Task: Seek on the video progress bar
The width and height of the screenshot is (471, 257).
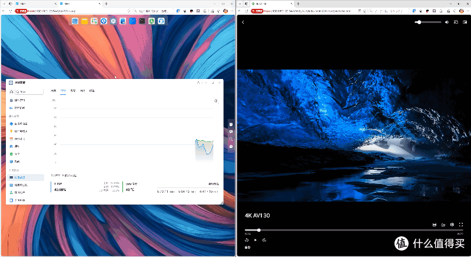Action: [354, 230]
